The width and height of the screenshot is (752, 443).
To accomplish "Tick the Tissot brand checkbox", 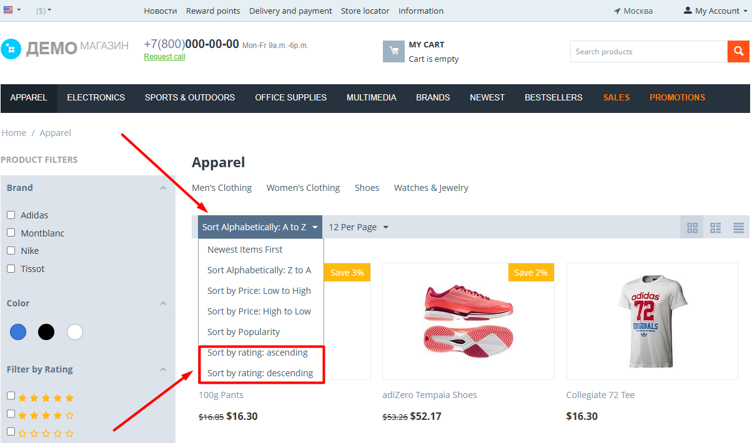I will click(11, 268).
